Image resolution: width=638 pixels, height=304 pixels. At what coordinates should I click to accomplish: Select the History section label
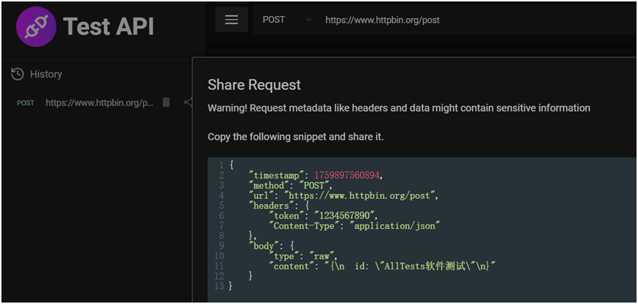click(x=46, y=74)
